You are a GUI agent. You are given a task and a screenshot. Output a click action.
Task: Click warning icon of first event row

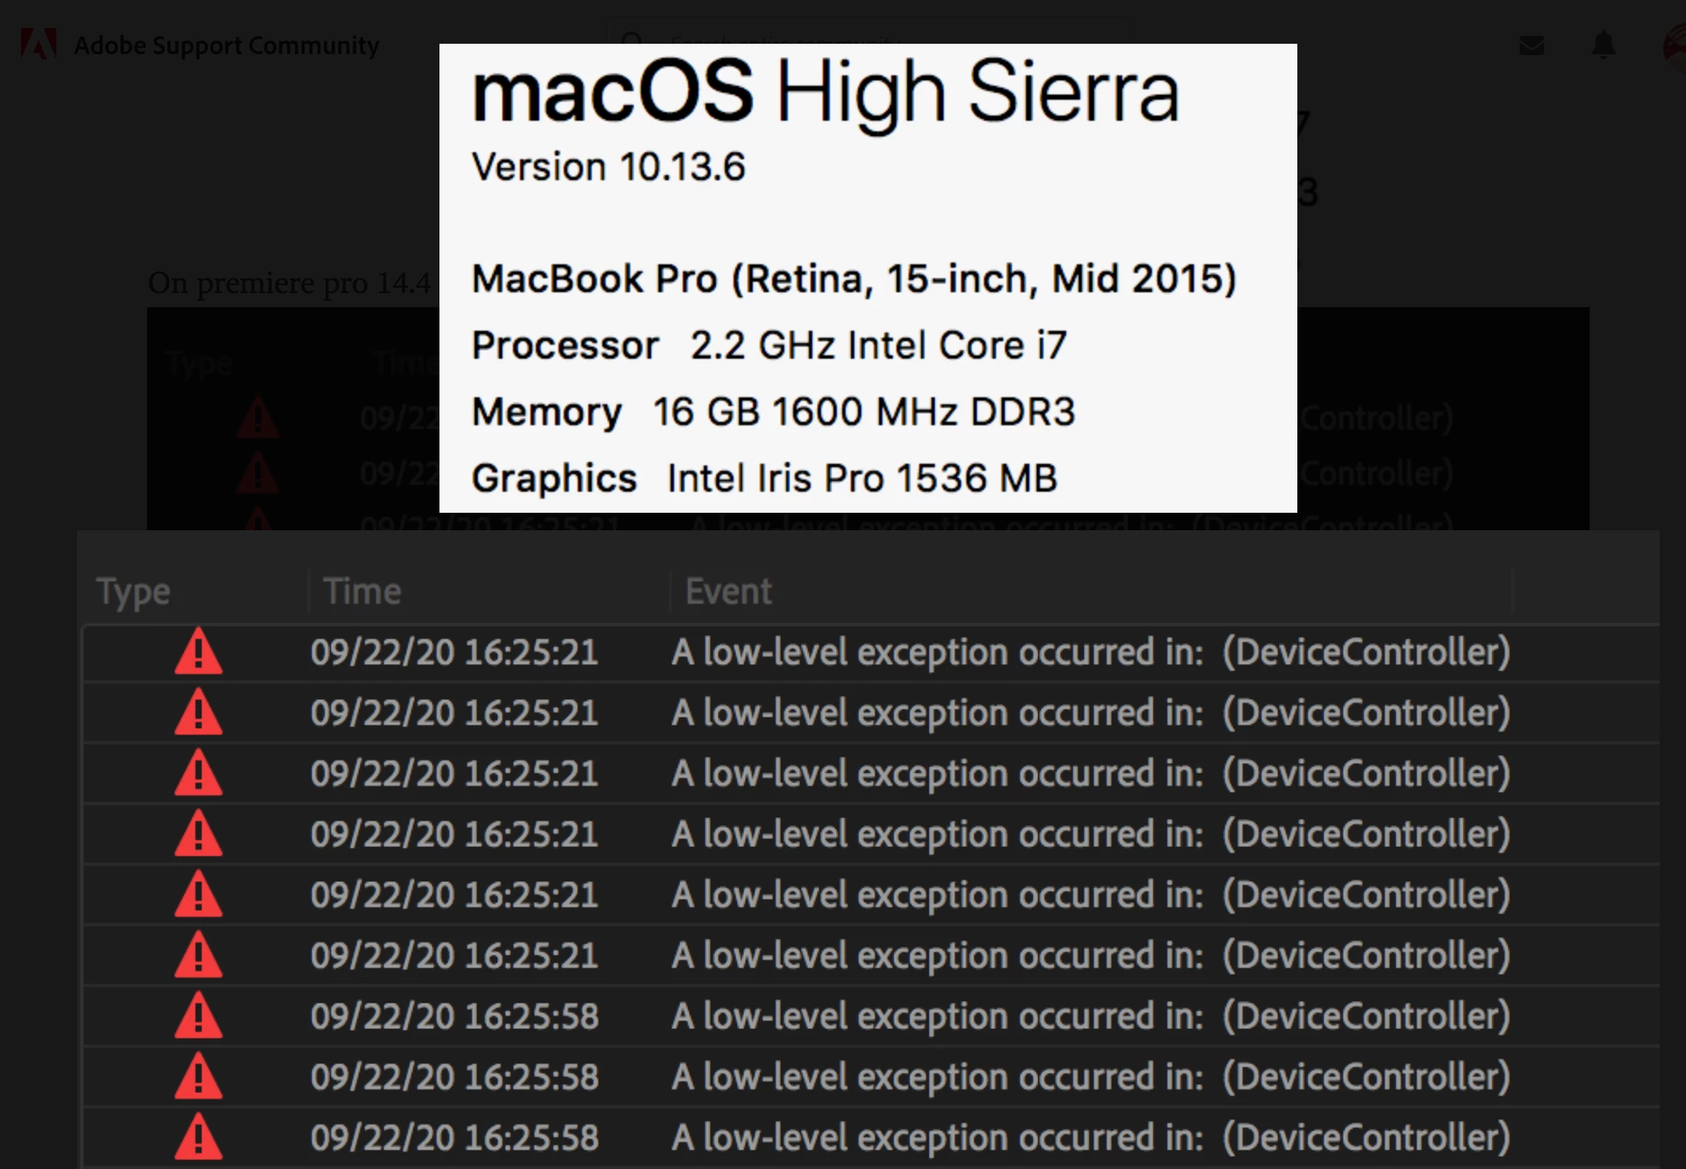tap(199, 653)
